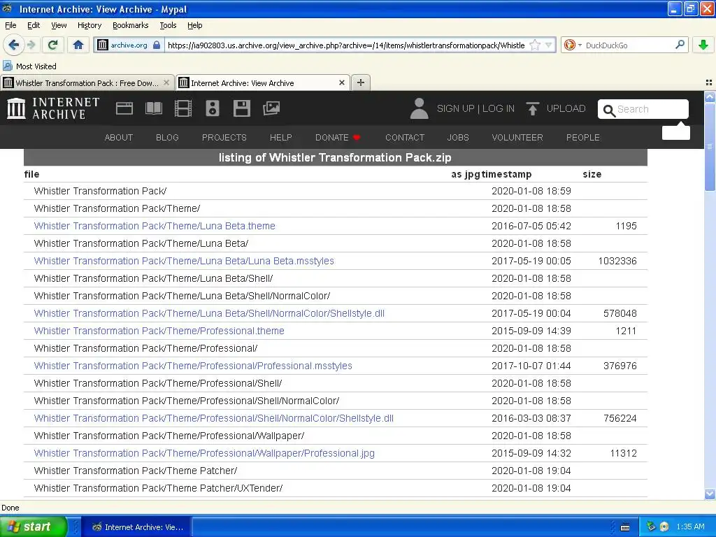Open the Professional.jpg wallpaper link

pos(204,453)
